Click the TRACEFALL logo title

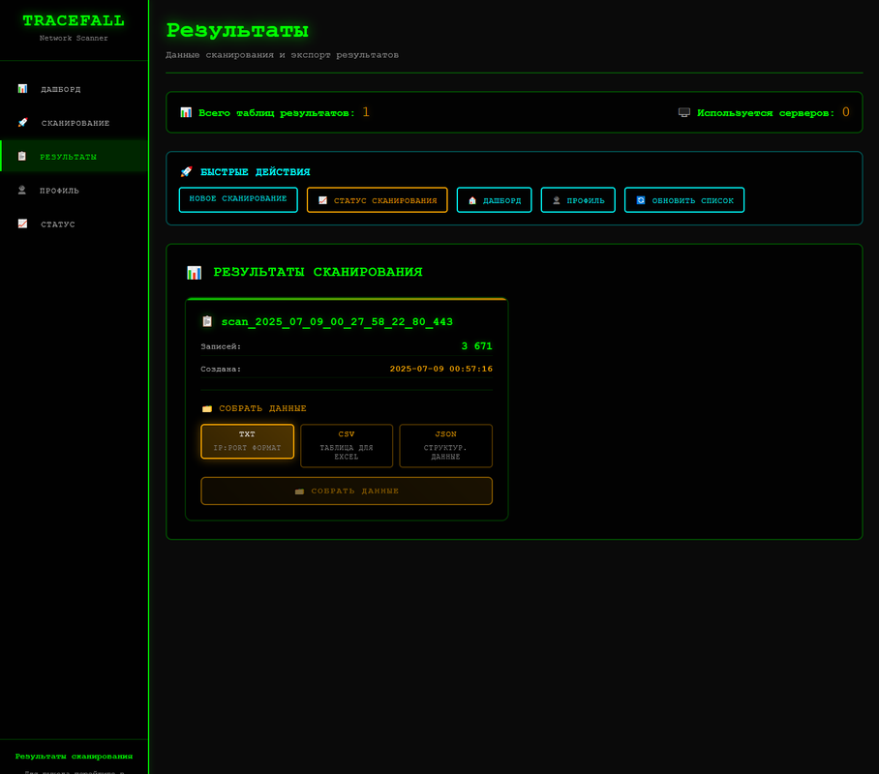click(x=74, y=20)
